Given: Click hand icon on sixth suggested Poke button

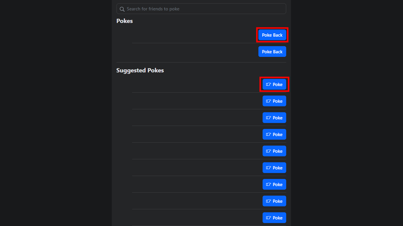Looking at the screenshot, I should point(269,168).
